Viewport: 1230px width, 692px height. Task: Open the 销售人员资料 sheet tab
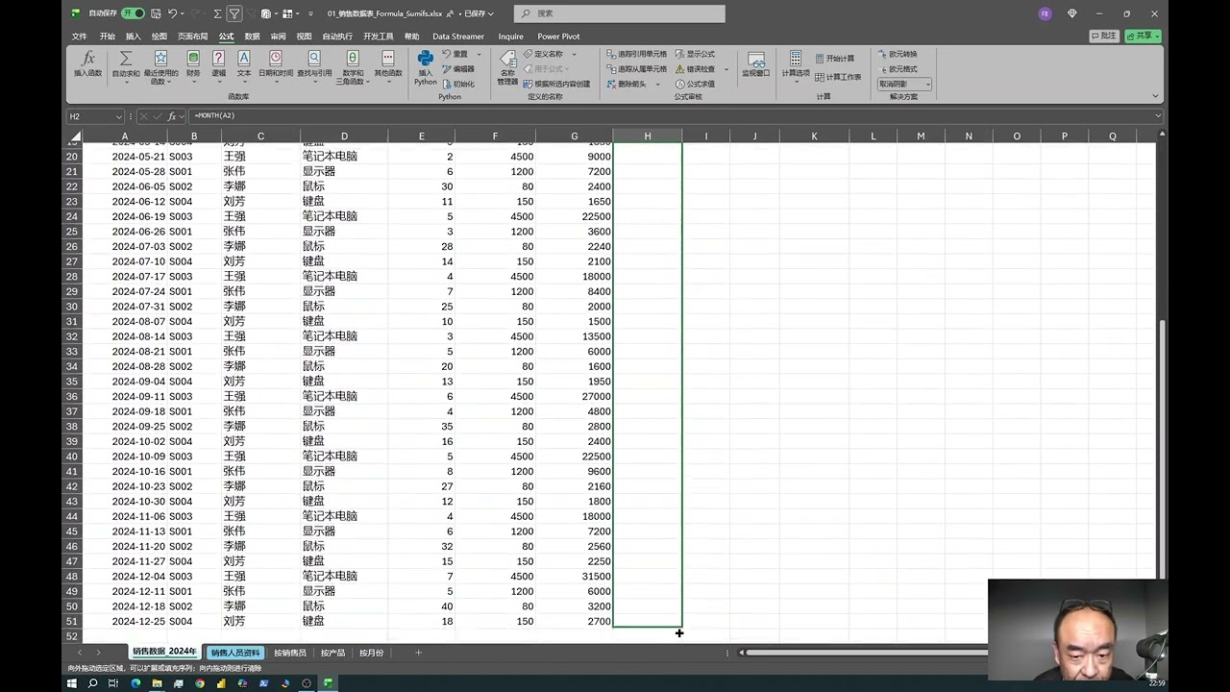click(x=235, y=653)
